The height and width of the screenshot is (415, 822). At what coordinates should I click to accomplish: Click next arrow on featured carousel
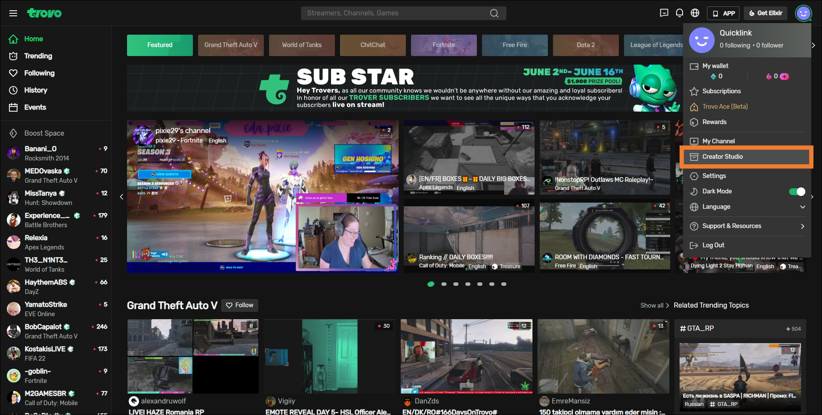812,197
